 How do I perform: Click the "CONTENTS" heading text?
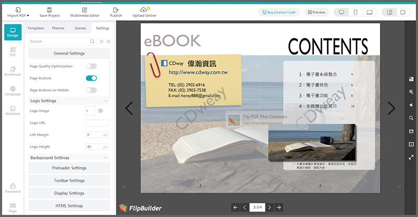(328, 46)
